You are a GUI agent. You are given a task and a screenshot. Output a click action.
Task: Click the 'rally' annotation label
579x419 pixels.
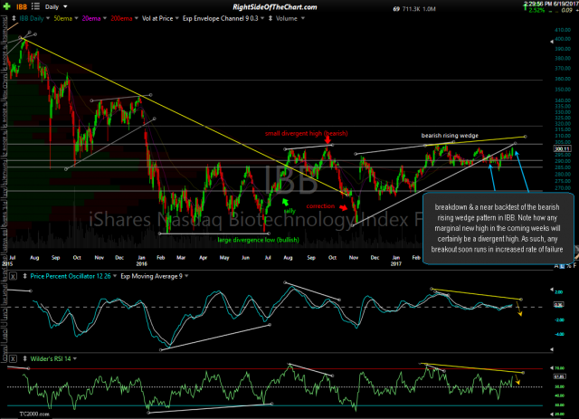[289, 211]
